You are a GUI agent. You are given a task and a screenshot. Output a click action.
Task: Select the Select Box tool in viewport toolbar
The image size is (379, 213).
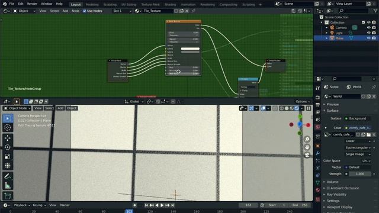[x=8, y=118]
